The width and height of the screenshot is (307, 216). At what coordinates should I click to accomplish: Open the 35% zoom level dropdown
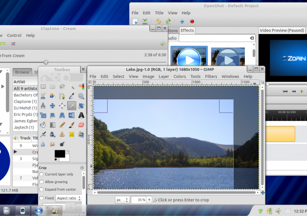click(x=141, y=200)
